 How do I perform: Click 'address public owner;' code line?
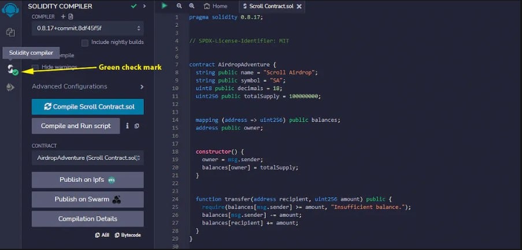[229, 128]
